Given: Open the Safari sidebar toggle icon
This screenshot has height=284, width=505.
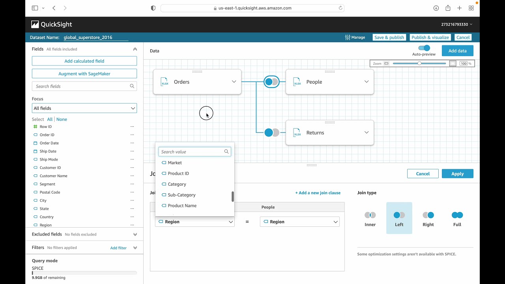Looking at the screenshot, I should [35, 8].
